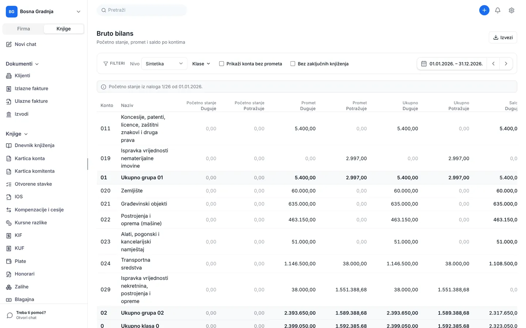Click the Novi chat edit icon
Image resolution: width=526 pixels, height=328 pixels.
[9, 44]
